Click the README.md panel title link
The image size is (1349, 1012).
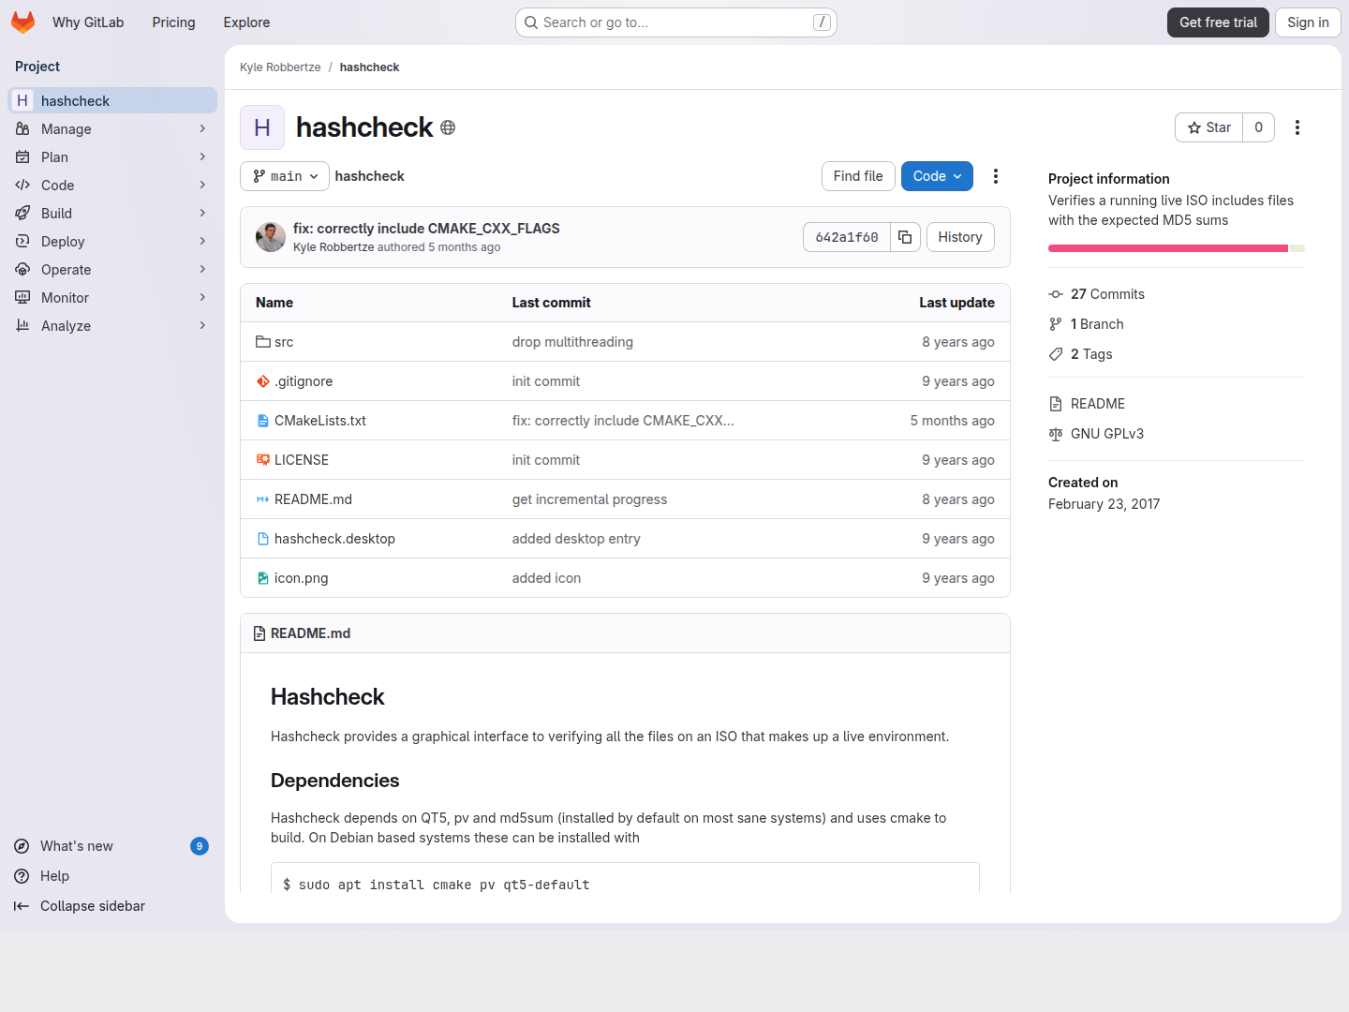coord(311,633)
